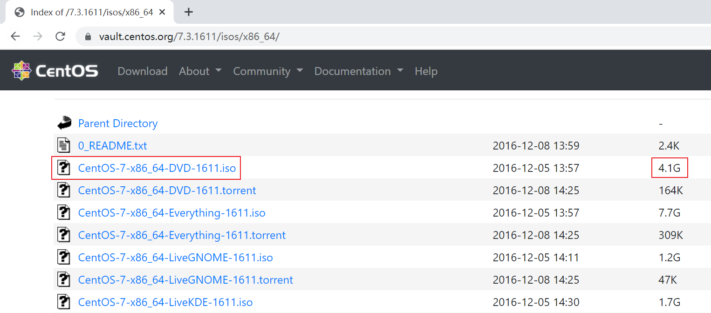This screenshot has height=313, width=711.
Task: Click the padlock site info icon
Action: click(87, 37)
